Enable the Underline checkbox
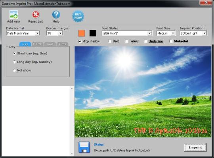 pos(145,41)
